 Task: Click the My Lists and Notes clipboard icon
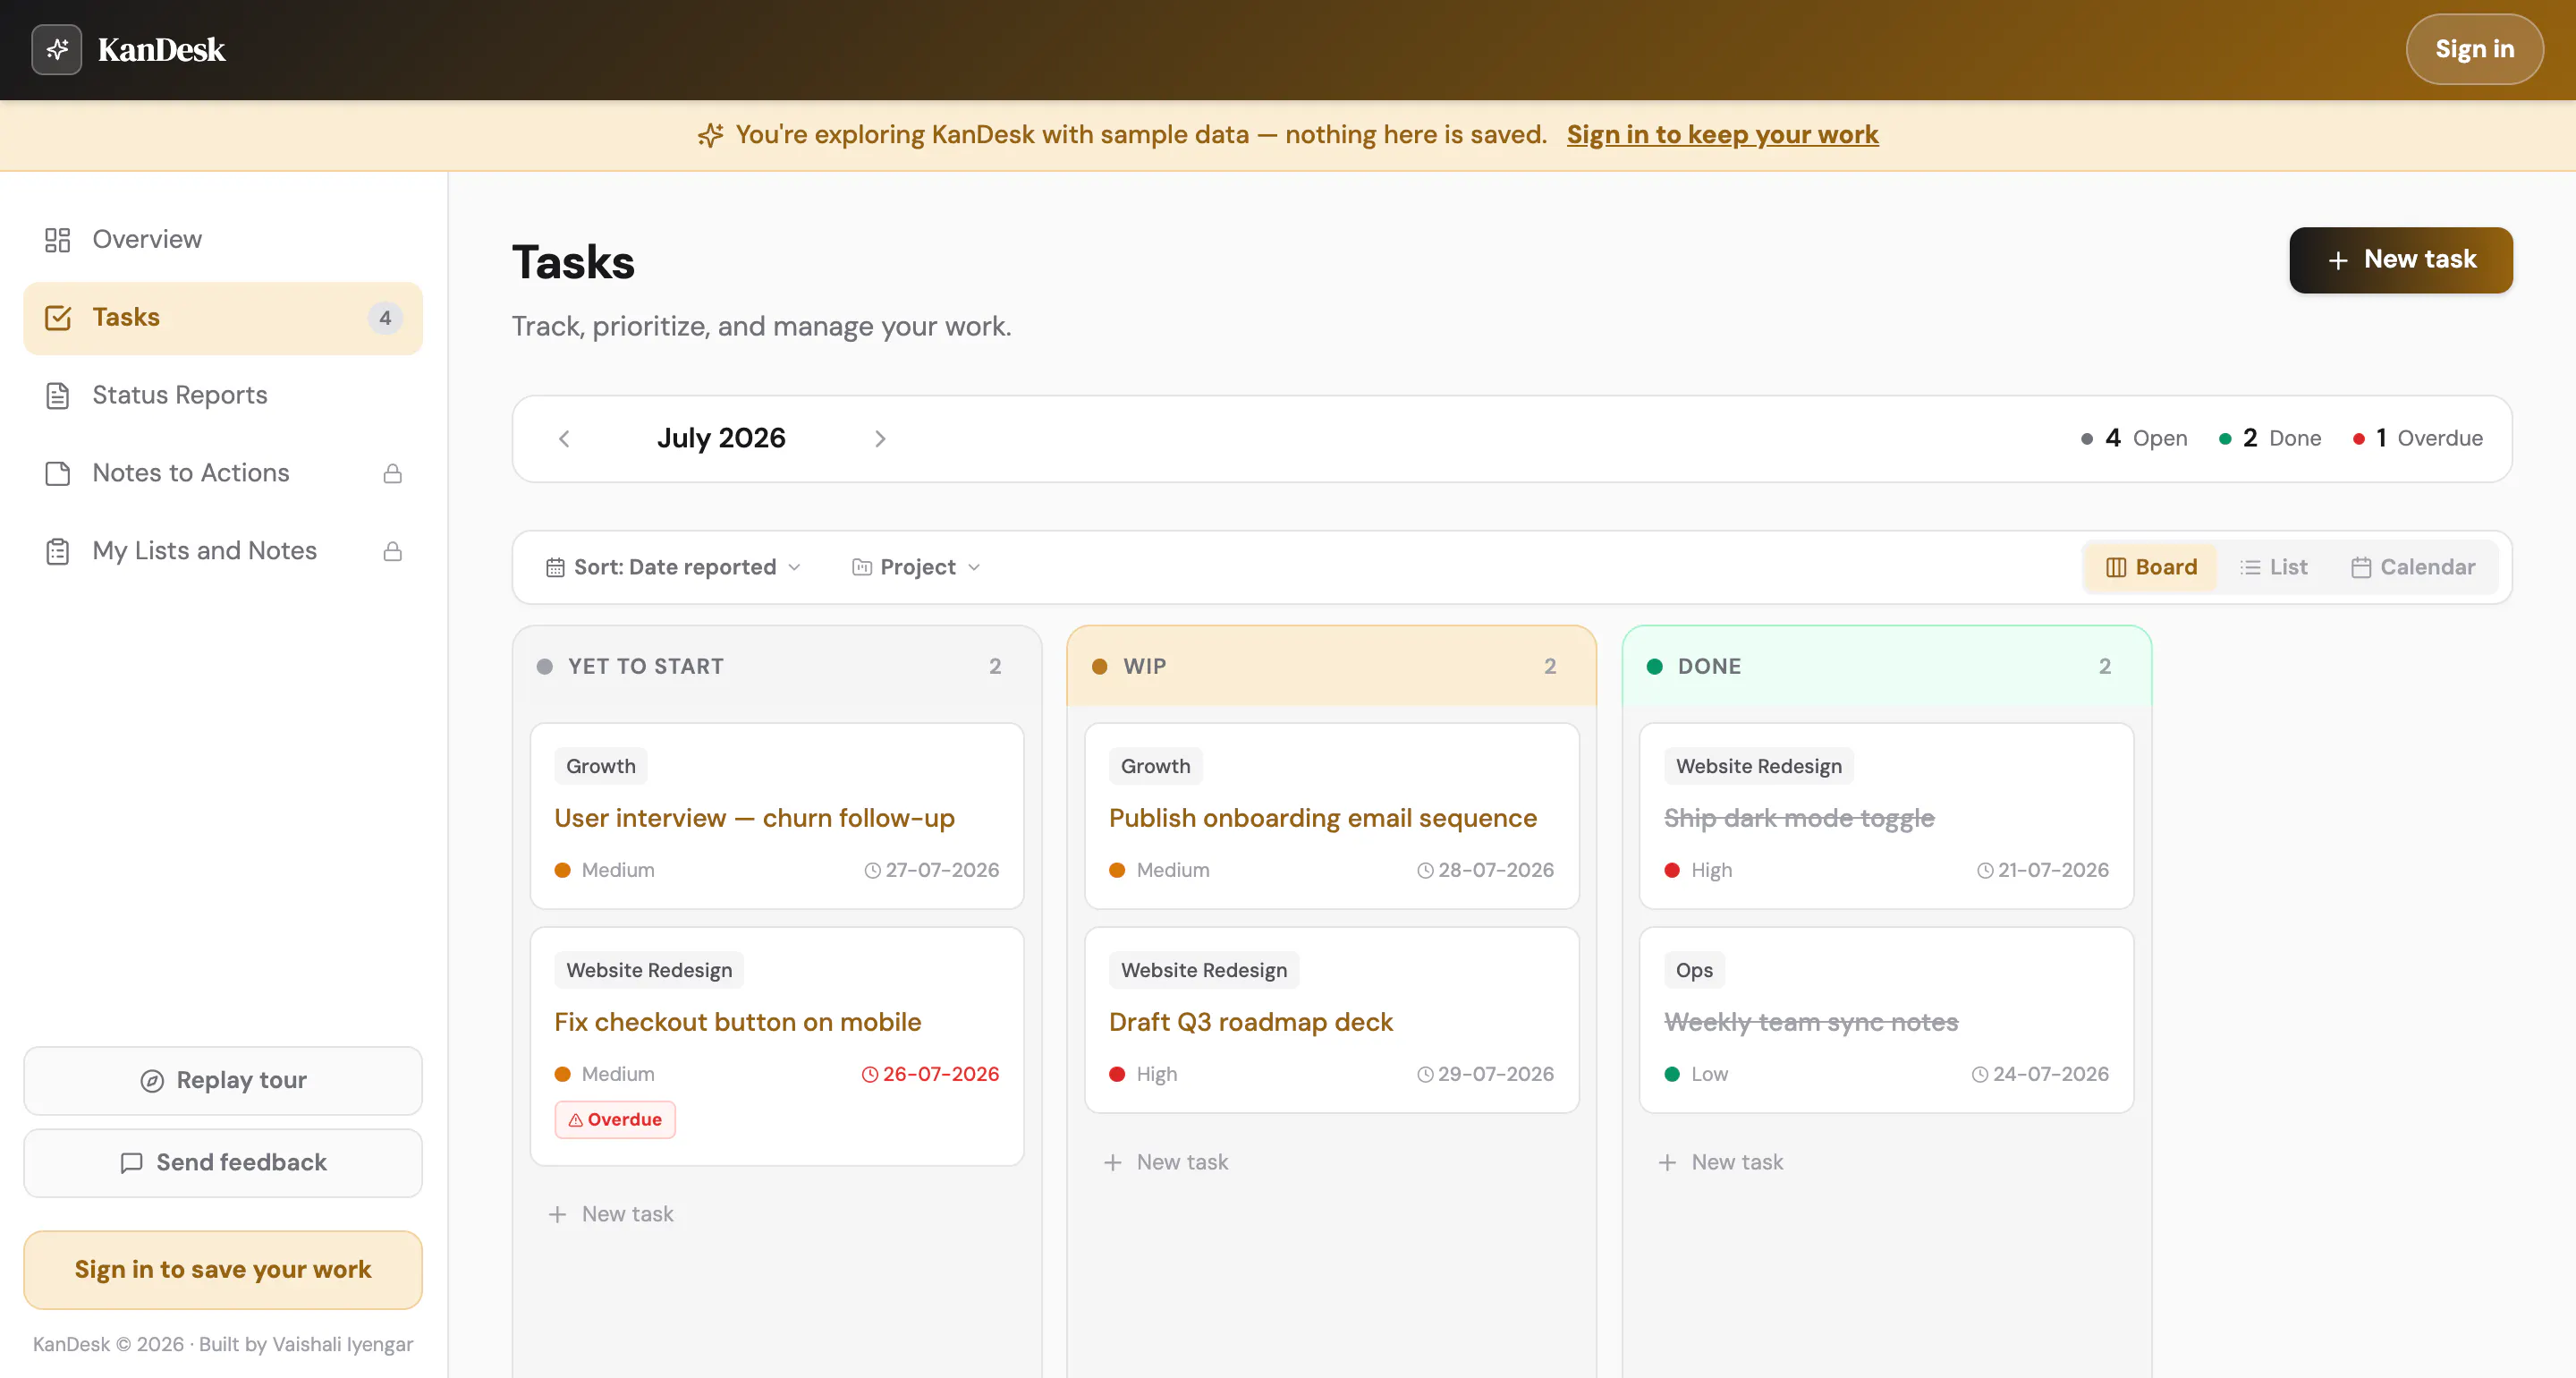tap(58, 551)
